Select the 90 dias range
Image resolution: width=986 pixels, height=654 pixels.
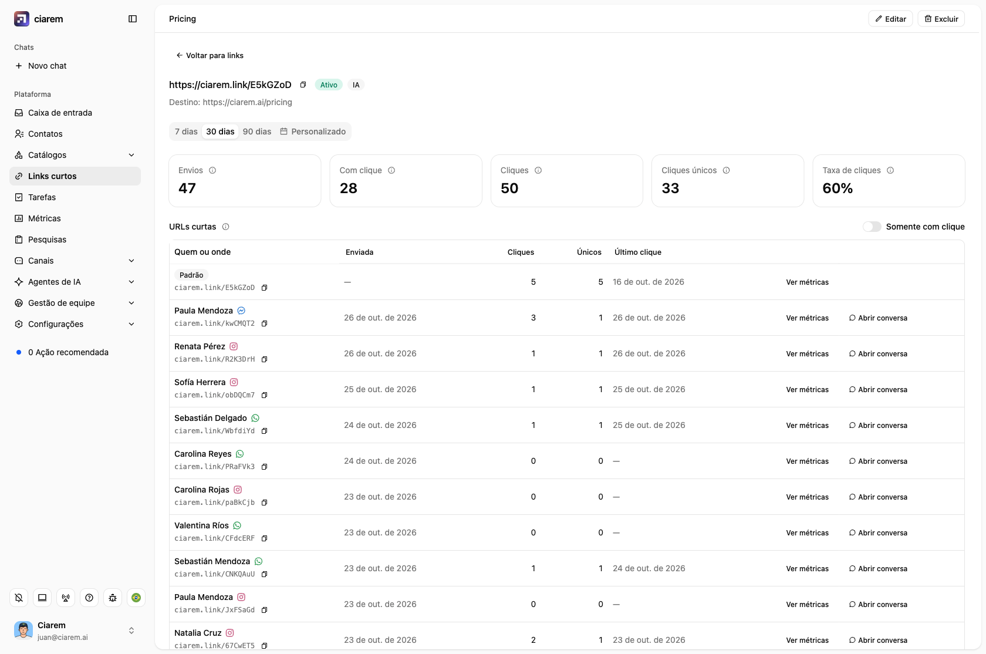(257, 132)
